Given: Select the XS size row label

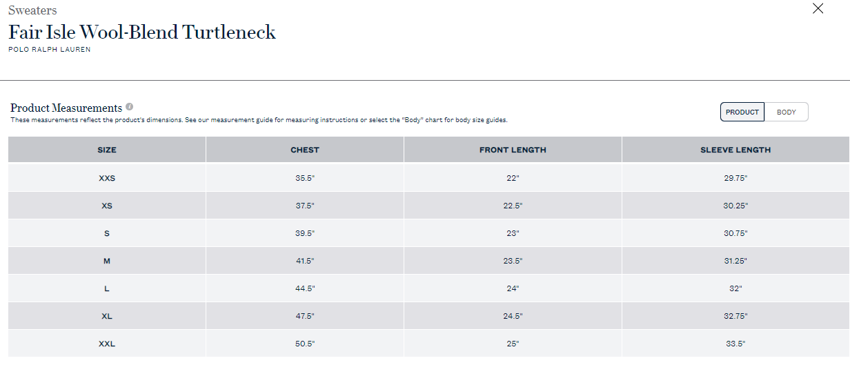Looking at the screenshot, I should pos(107,206).
